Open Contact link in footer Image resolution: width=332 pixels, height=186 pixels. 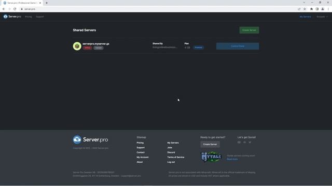pyautogui.click(x=141, y=152)
